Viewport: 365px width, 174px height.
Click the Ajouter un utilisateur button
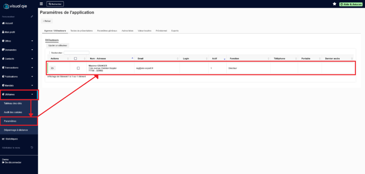pos(58,46)
